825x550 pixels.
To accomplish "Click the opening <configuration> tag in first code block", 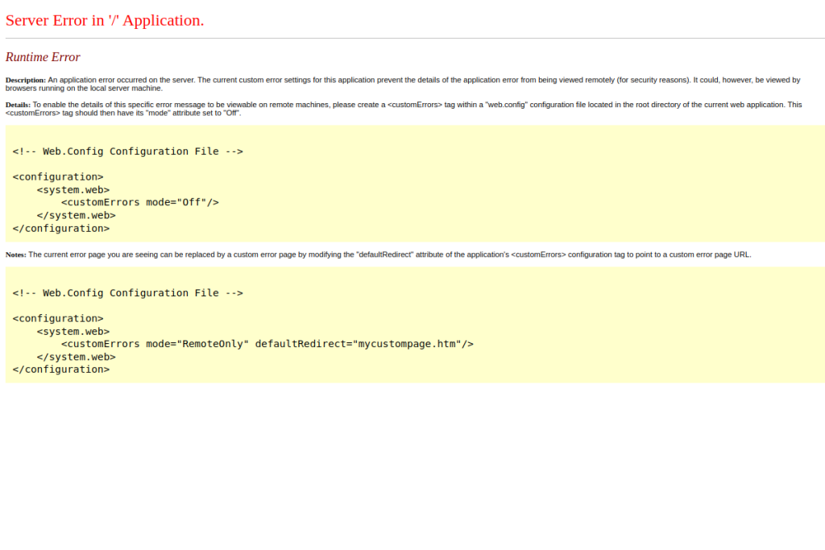I will coord(58,177).
